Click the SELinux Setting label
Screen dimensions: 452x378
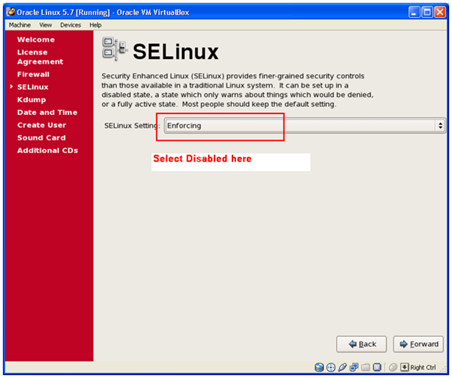(x=132, y=126)
